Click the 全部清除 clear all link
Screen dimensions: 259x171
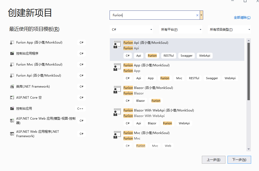[242, 18]
